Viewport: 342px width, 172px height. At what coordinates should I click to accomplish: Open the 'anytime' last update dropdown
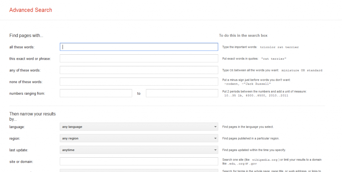click(x=139, y=150)
